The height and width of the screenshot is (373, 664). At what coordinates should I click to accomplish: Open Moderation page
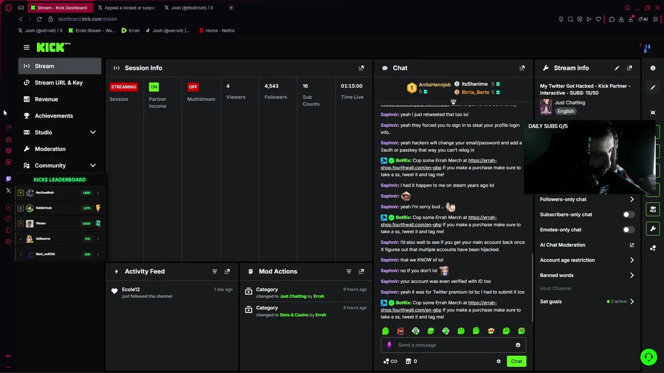[60, 149]
